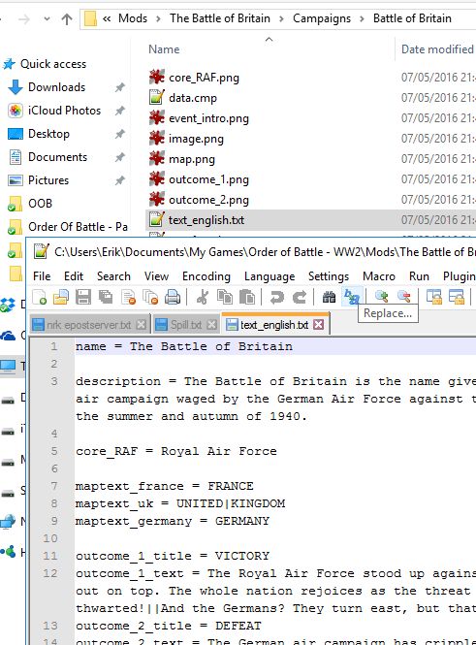The image size is (476, 645).
Task: Click the Find binoculars icon
Action: point(329,297)
